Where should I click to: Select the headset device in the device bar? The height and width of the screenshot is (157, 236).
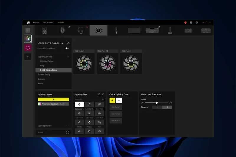coord(81,30)
